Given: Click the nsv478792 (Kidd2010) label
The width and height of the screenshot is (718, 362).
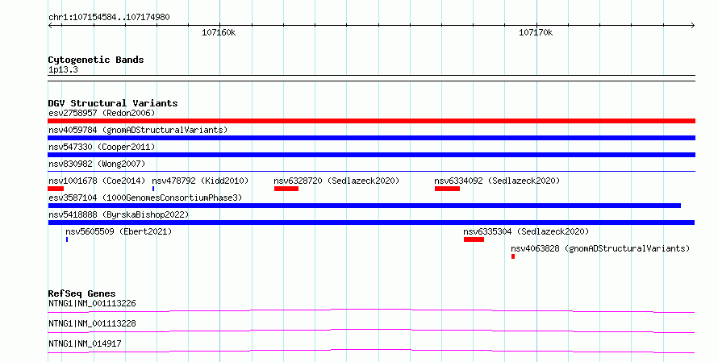Looking at the screenshot, I should click(x=200, y=181).
